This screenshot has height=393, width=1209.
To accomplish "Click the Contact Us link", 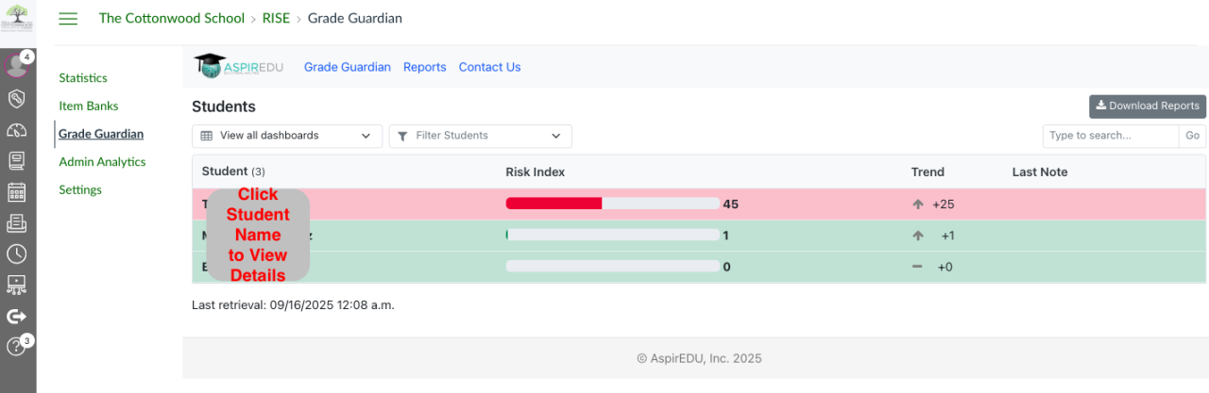I will click(489, 67).
